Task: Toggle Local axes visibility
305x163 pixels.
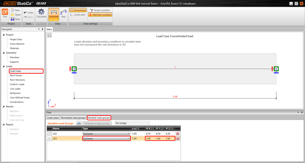Action: 78,14
